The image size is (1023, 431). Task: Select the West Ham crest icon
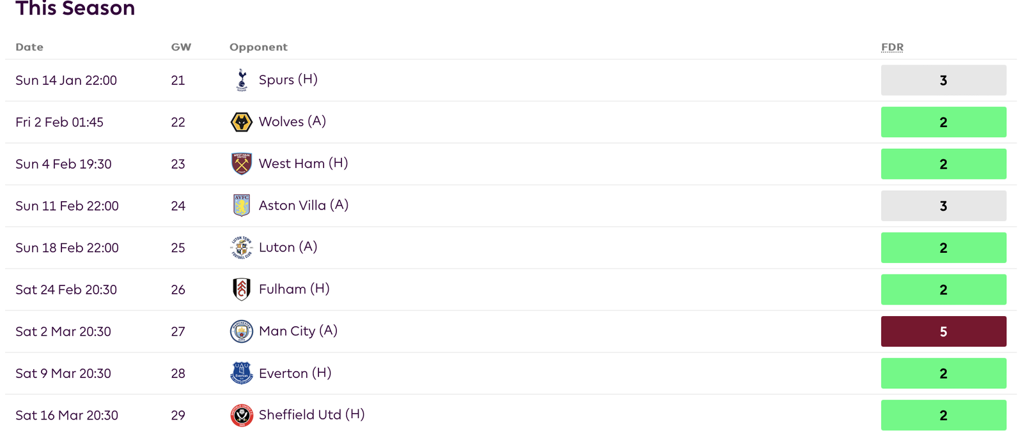point(241,163)
